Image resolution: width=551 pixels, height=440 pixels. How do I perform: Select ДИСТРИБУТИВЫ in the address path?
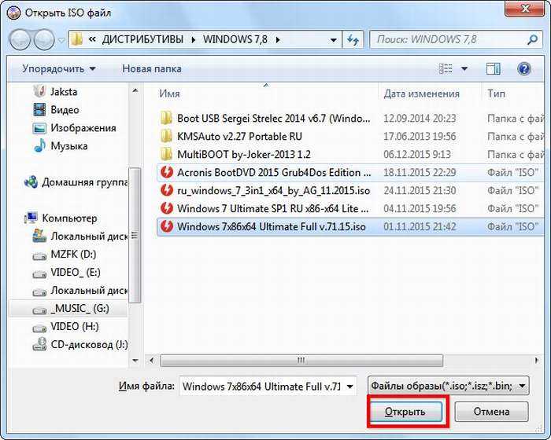point(142,39)
